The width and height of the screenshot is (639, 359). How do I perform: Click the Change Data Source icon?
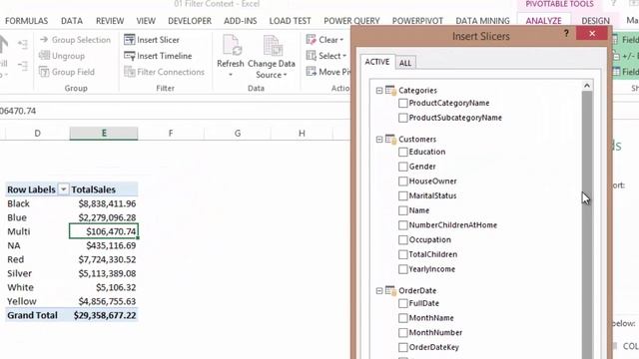coord(272,46)
